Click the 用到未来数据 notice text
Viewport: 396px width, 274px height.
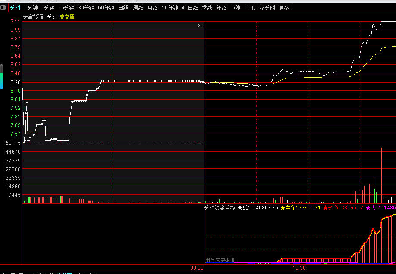coord(221,260)
